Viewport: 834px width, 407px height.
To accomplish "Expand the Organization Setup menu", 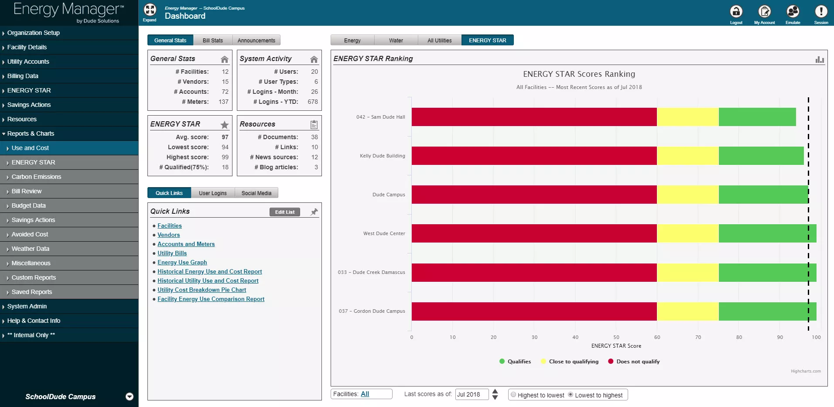I will click(x=34, y=33).
